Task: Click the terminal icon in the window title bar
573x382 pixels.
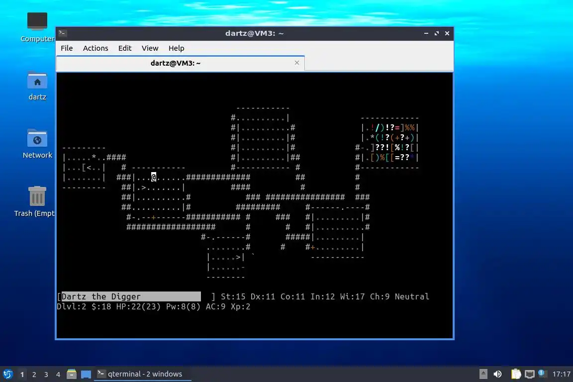Action: (62, 33)
